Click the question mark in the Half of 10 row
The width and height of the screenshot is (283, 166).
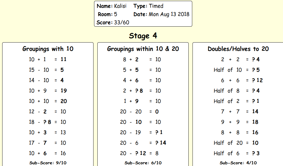click(254, 70)
